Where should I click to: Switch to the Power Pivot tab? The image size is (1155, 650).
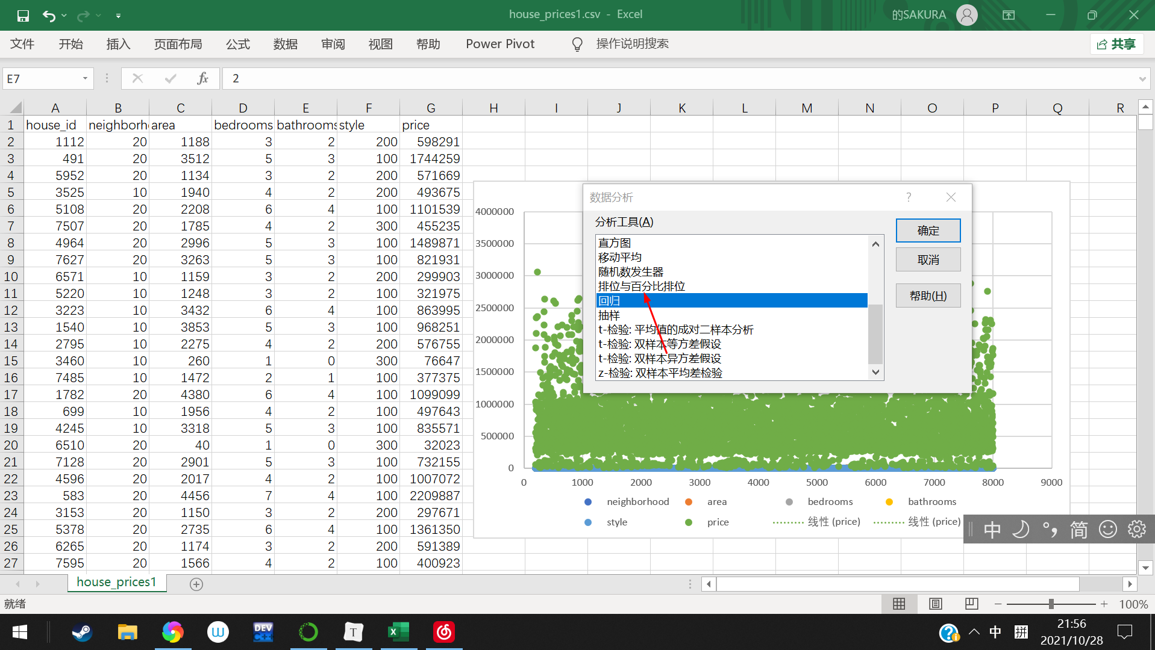500,44
